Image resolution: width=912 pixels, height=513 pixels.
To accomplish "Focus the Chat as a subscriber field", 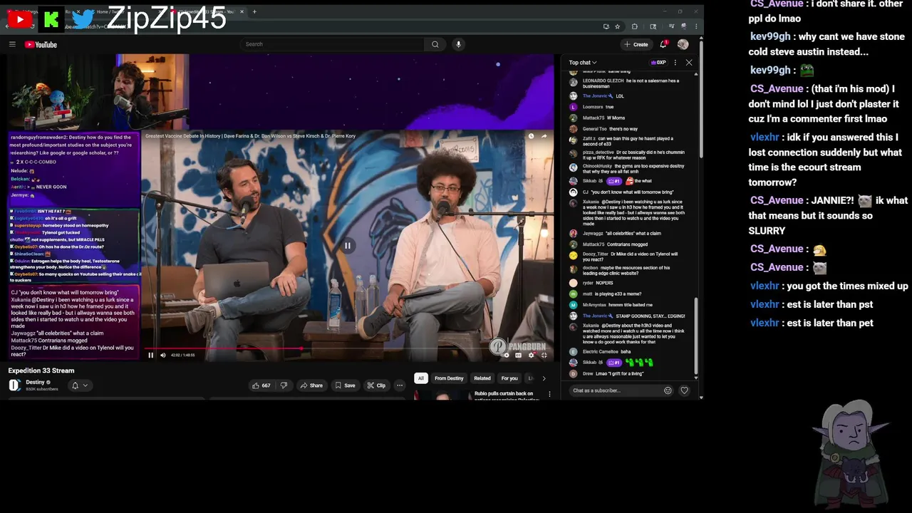I will (x=614, y=390).
